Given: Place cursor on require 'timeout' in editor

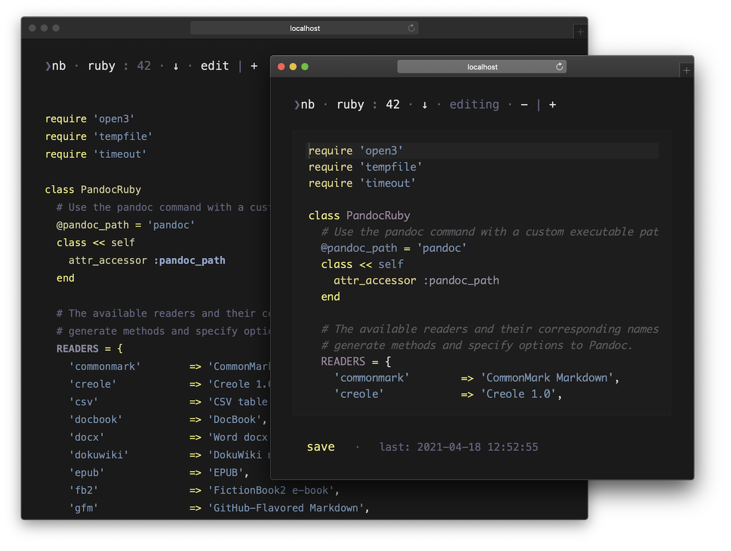Looking at the screenshot, I should (362, 183).
